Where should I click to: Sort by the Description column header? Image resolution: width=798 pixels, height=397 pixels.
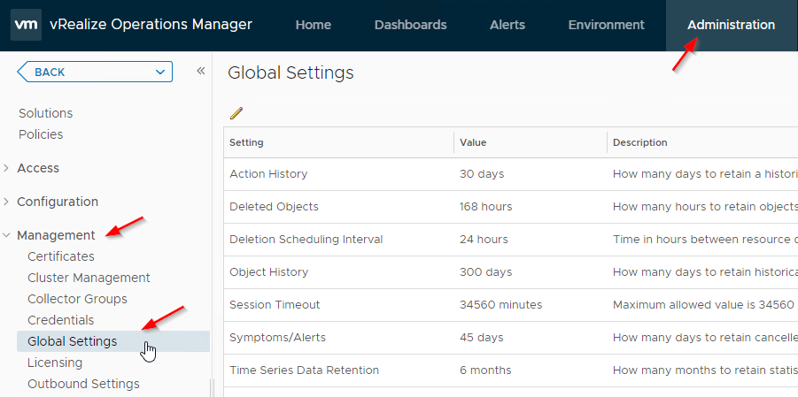[702, 143]
